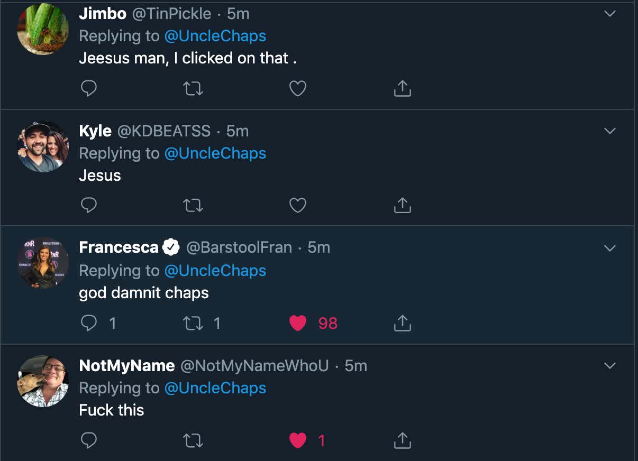The width and height of the screenshot is (638, 461).
Task: Retweet Francesca's "god damnit chaps" tweet
Action: tap(193, 323)
